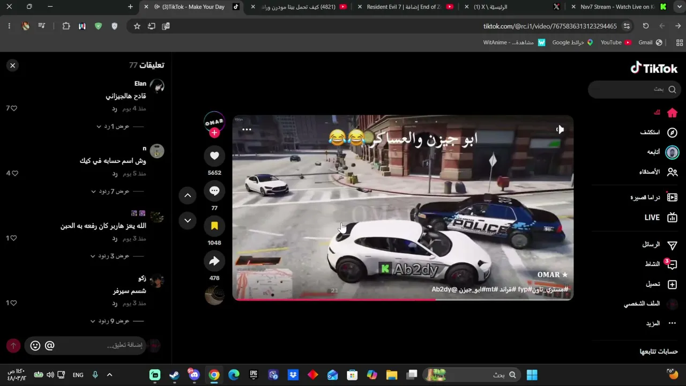686x386 pixels.
Task: Reply to Elan's comment
Action: coord(114,109)
